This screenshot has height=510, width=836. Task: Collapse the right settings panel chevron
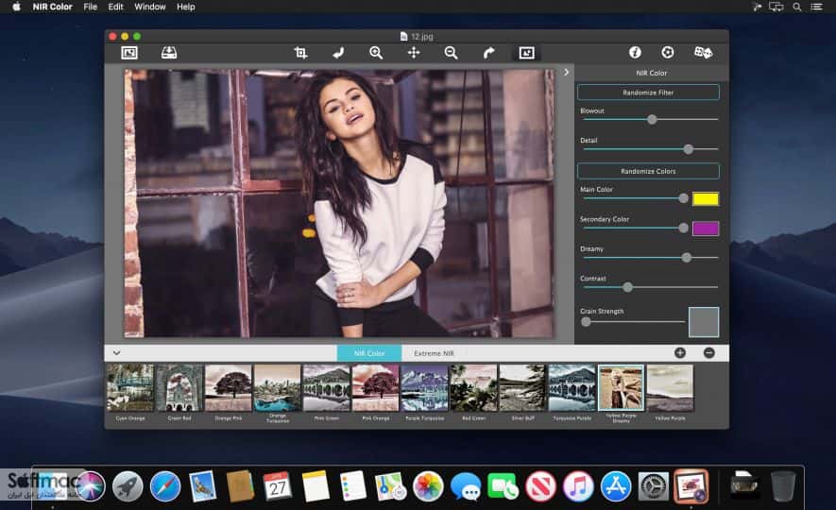tap(566, 72)
